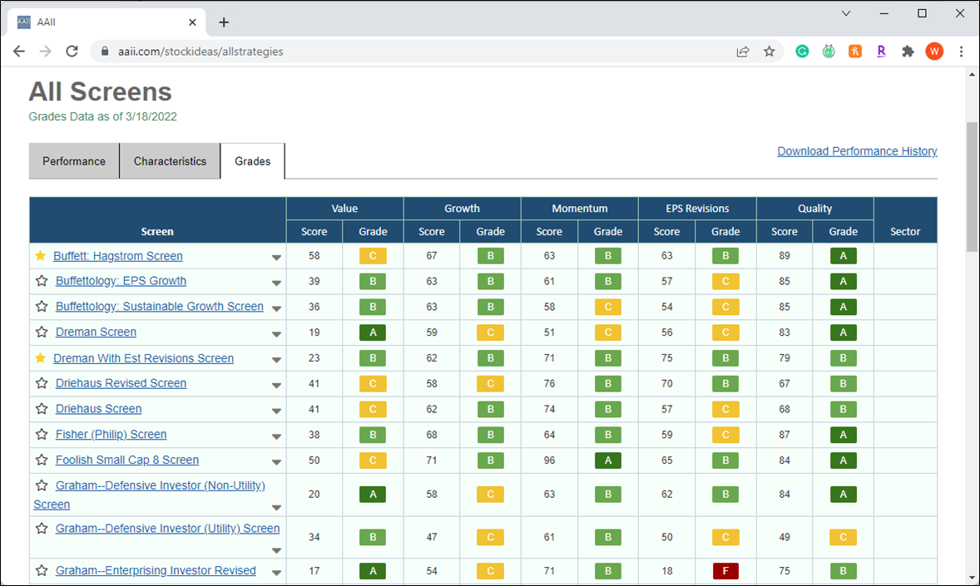980x586 pixels.
Task: Bookmark this page with the star icon
Action: point(769,52)
